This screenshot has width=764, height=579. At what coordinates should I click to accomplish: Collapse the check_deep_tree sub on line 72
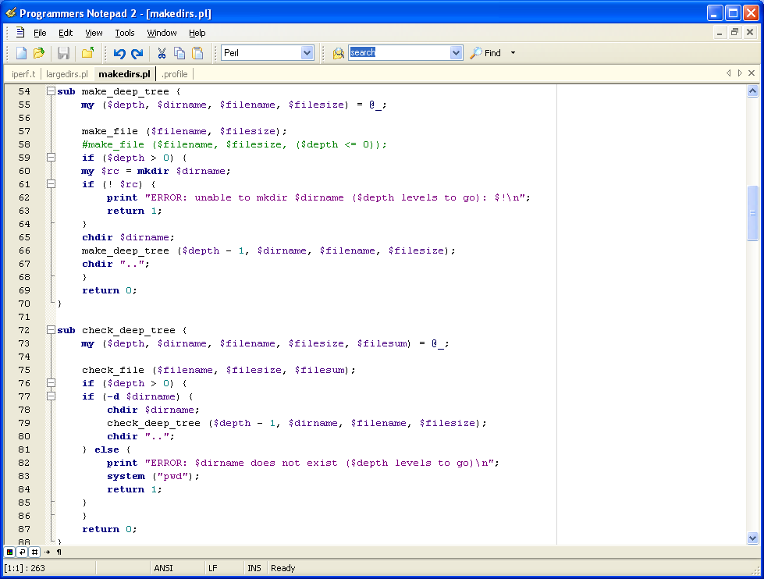click(51, 330)
